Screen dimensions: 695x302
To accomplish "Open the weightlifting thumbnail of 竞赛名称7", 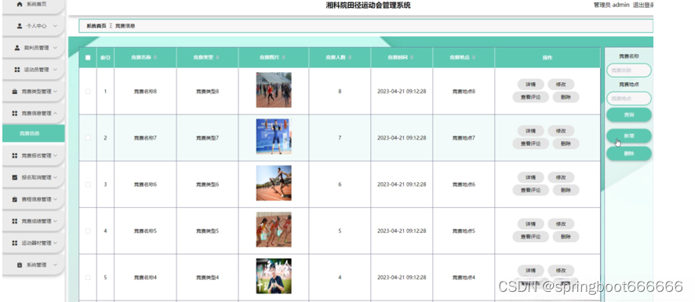I will coord(274,136).
